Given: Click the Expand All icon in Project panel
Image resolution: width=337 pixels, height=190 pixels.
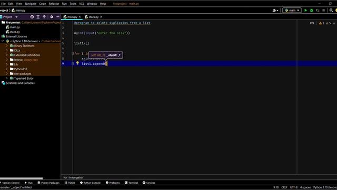Looking at the screenshot, I should [x=38, y=17].
